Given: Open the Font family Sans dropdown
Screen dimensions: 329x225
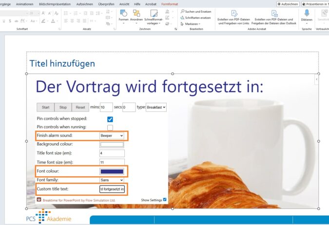Looking at the screenshot, I should pyautogui.click(x=112, y=180).
